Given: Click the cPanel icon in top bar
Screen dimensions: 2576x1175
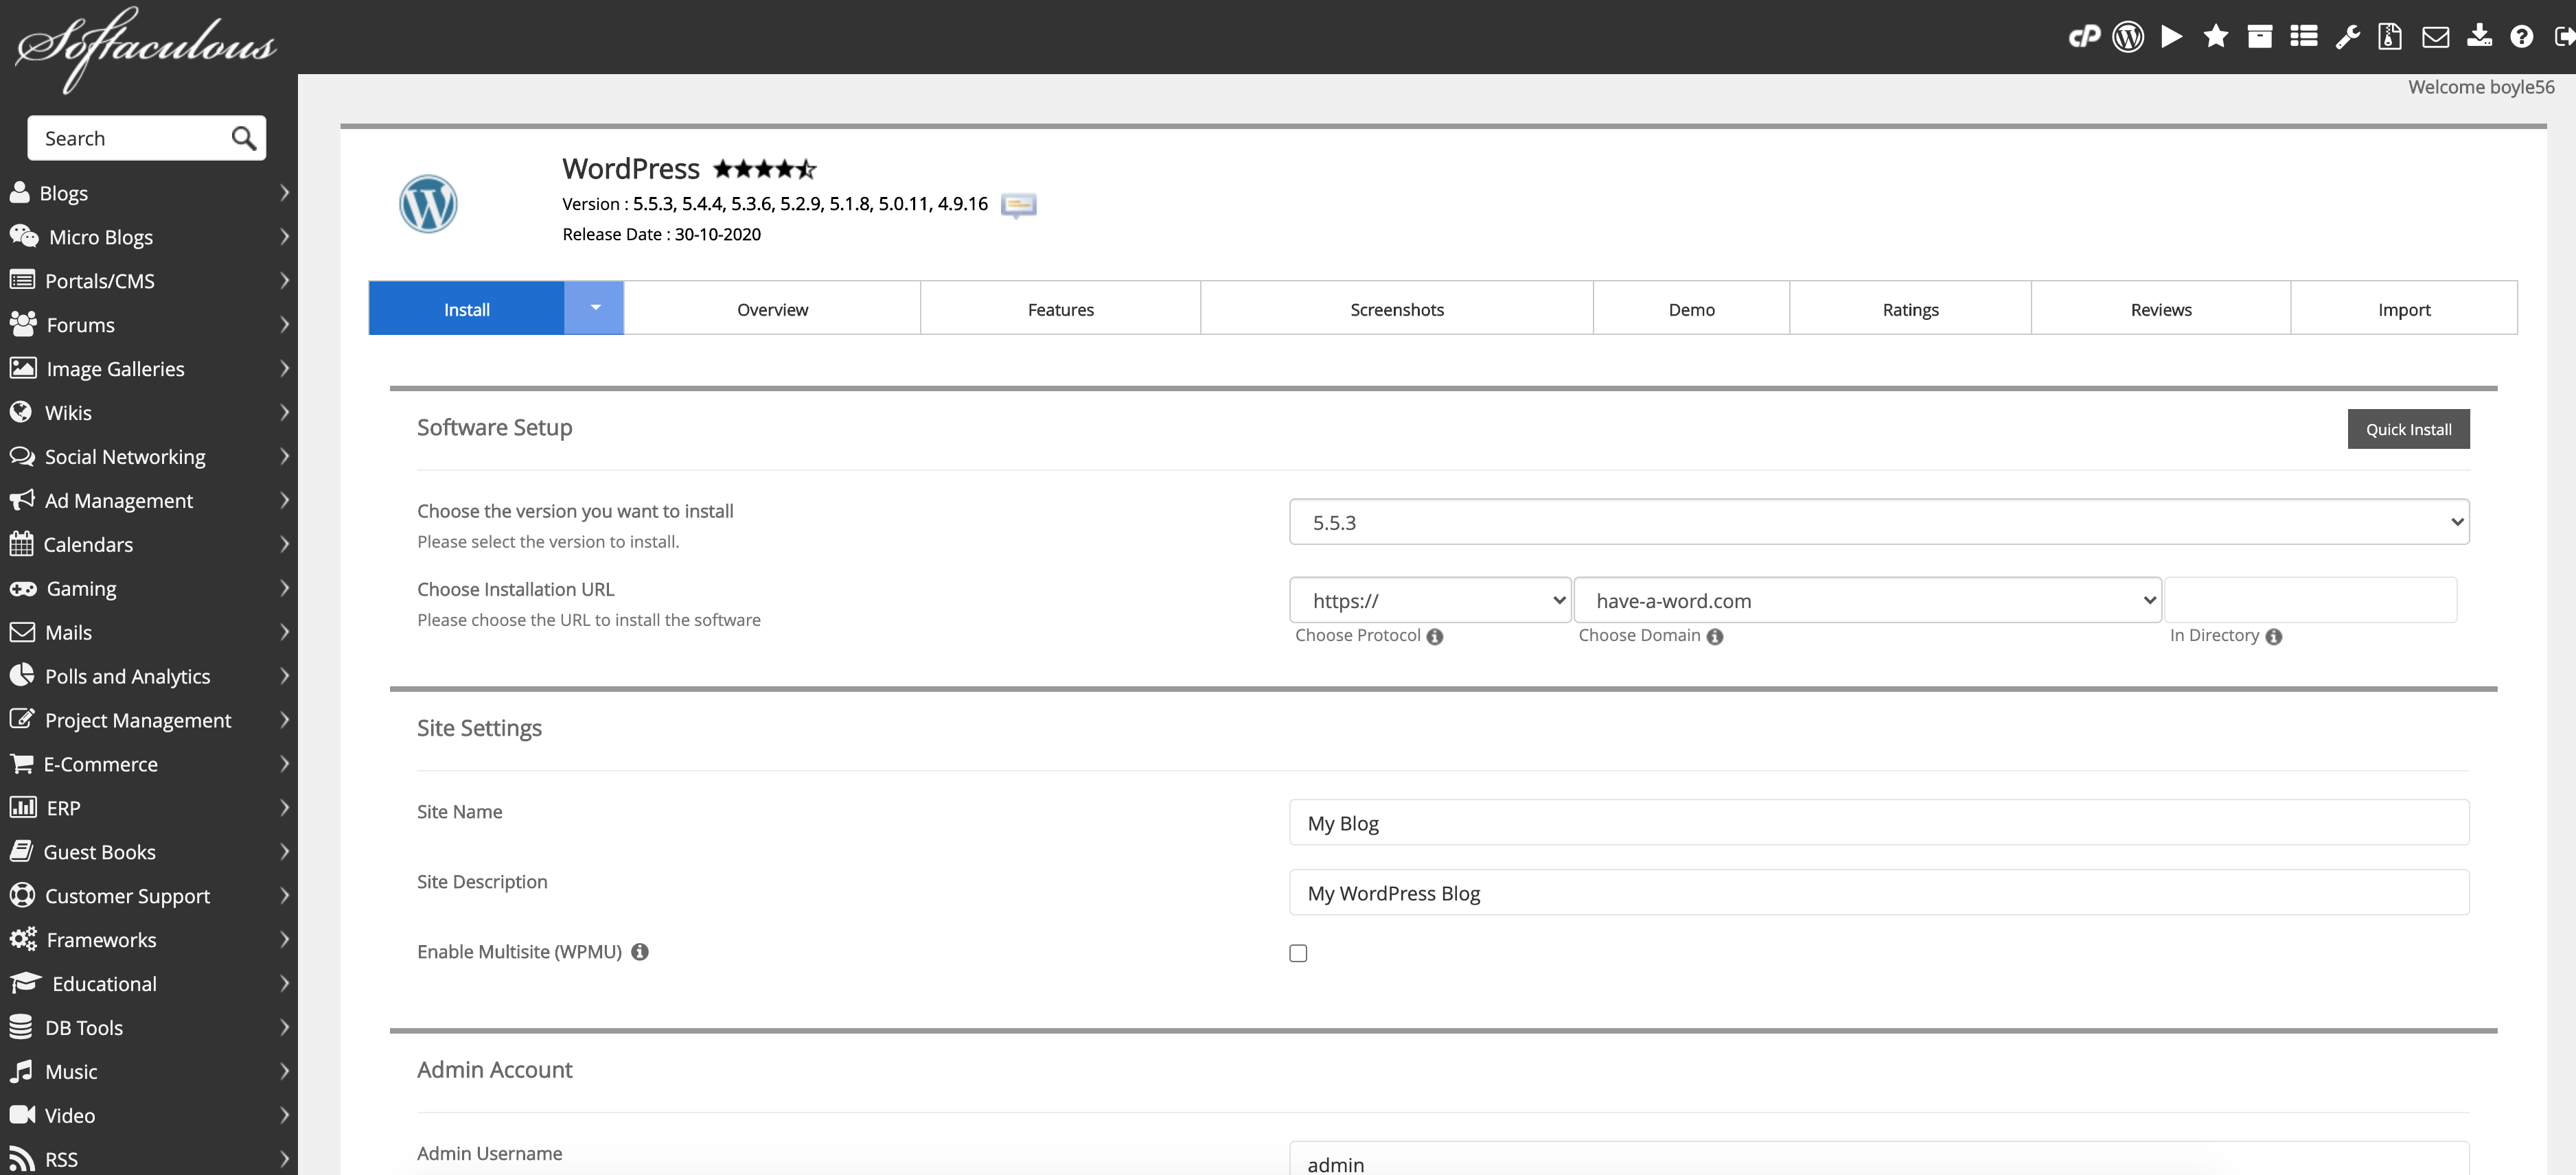Looking at the screenshot, I should 2084,37.
